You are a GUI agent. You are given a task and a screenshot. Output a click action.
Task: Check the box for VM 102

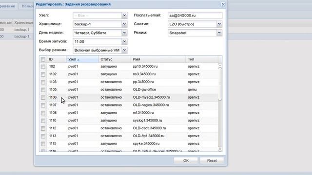[x=43, y=67]
